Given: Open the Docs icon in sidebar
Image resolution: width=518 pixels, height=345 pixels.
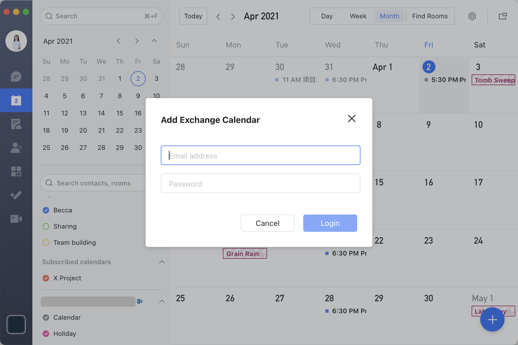Looking at the screenshot, I should 16,124.
